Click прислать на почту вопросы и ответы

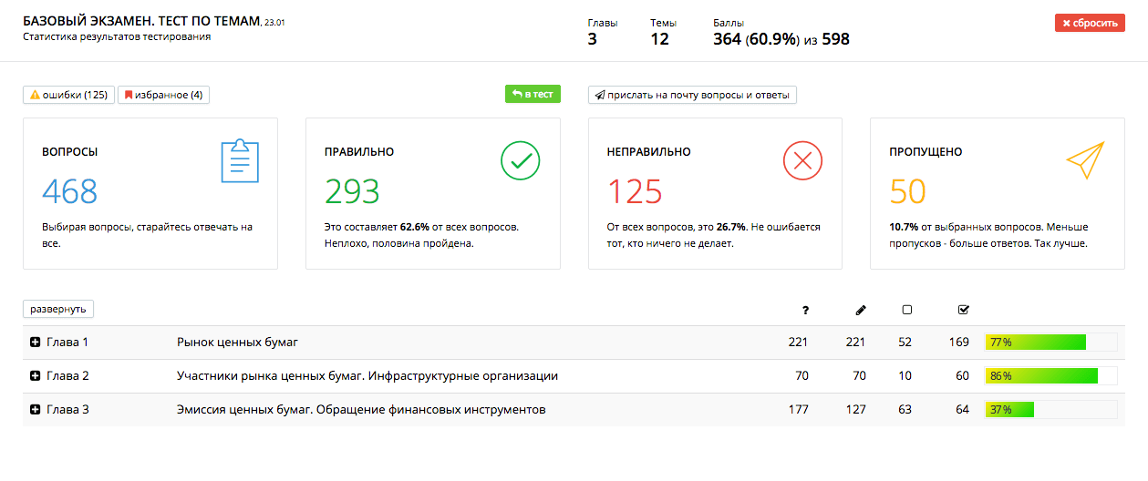click(692, 95)
